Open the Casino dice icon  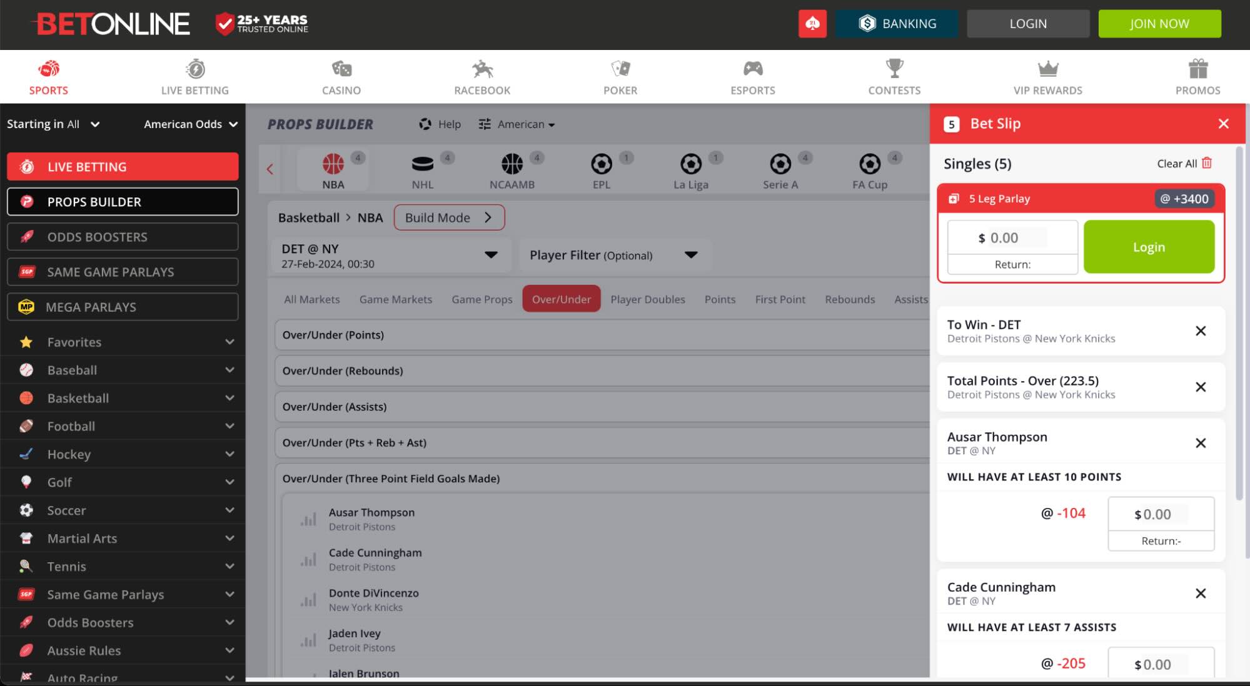pyautogui.click(x=341, y=68)
